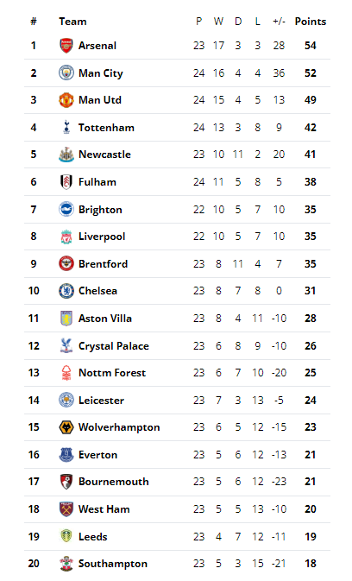The image size is (352, 581).
Task: Click the Arsenal club crest icon
Action: (66, 46)
